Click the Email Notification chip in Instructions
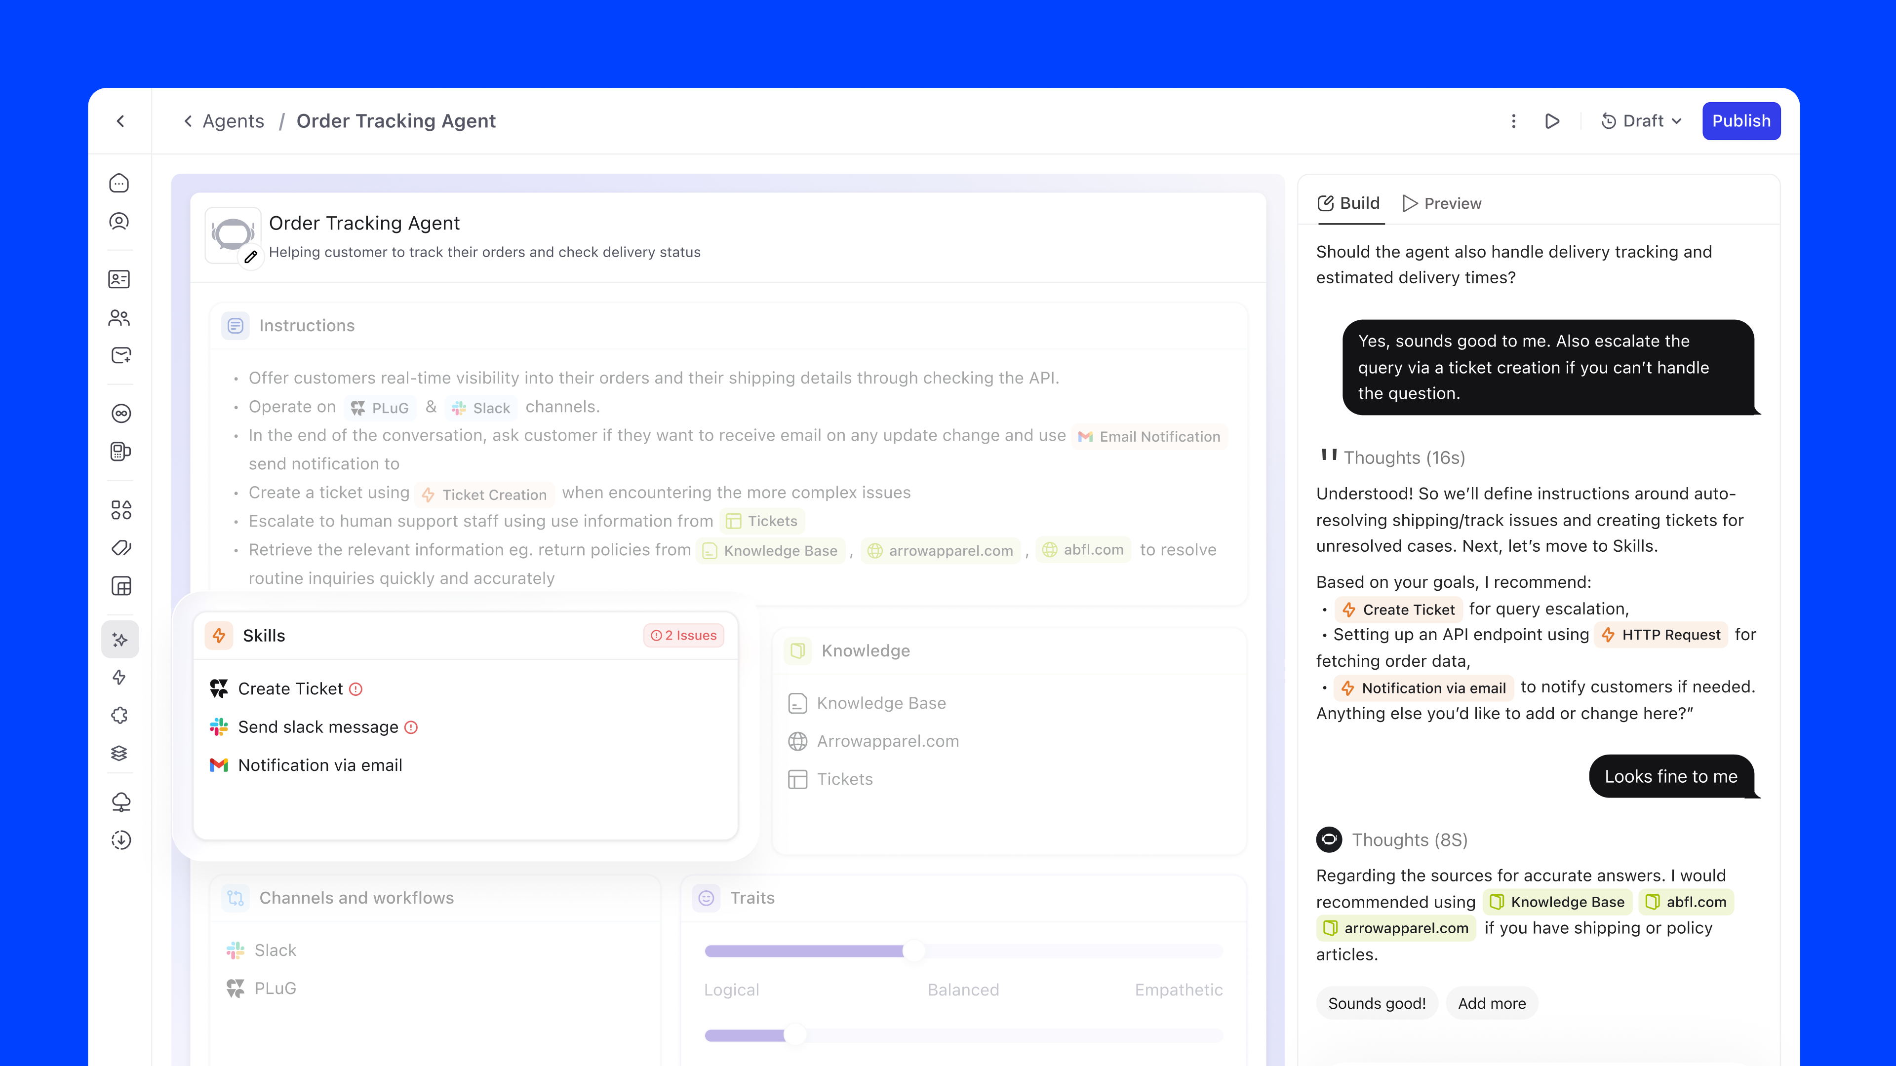This screenshot has height=1066, width=1896. (x=1149, y=437)
